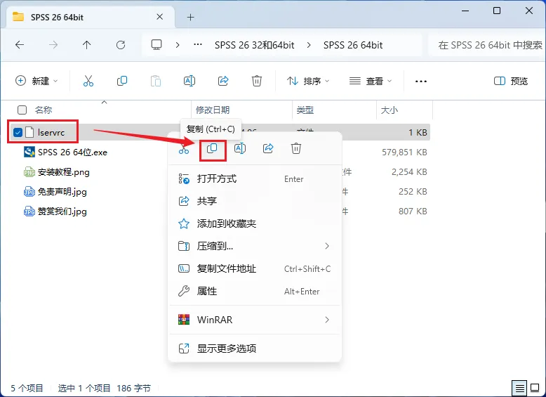Click the Copy icon in the toolbar
This screenshot has height=397, width=546.
[122, 82]
